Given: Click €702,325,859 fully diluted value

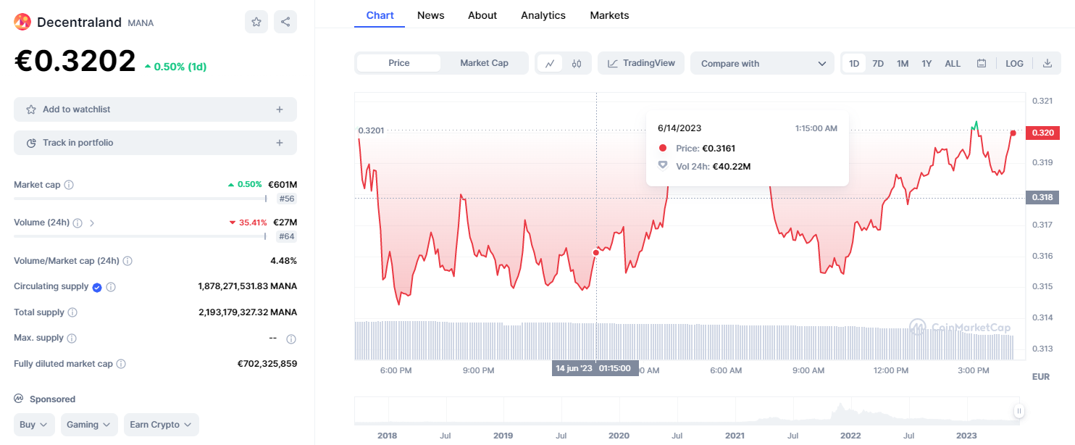Looking at the screenshot, I should (x=267, y=364).
